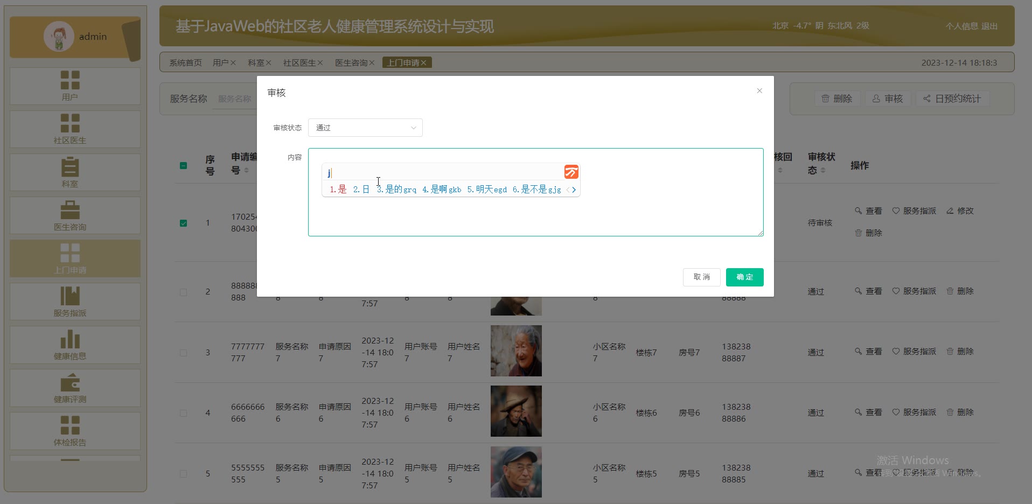Viewport: 1032px width, 504px height.
Task: Switch to the 系统首页 tab
Action: (x=185, y=63)
